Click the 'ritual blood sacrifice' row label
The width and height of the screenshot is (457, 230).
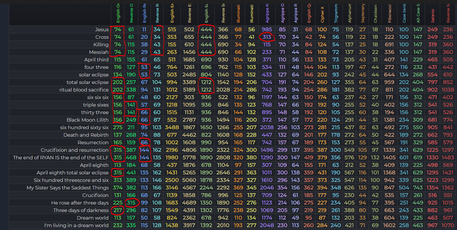click(x=84, y=90)
